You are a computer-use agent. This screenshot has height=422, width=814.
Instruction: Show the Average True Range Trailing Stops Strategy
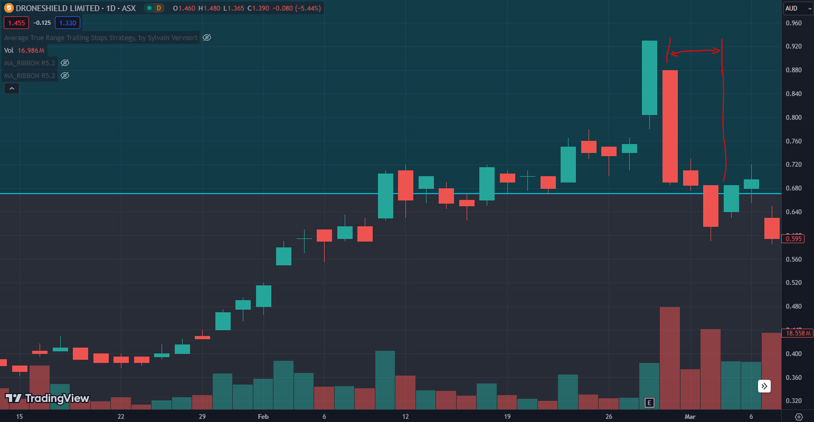pyautogui.click(x=206, y=37)
